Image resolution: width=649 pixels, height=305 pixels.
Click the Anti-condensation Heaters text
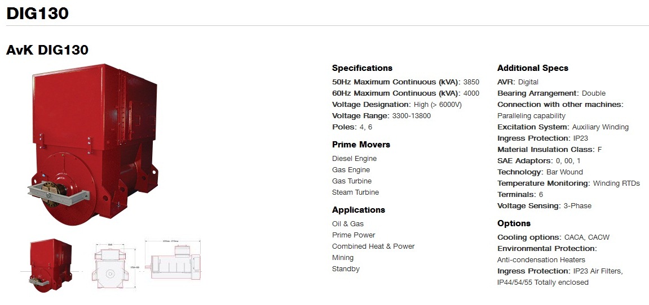[541, 260]
